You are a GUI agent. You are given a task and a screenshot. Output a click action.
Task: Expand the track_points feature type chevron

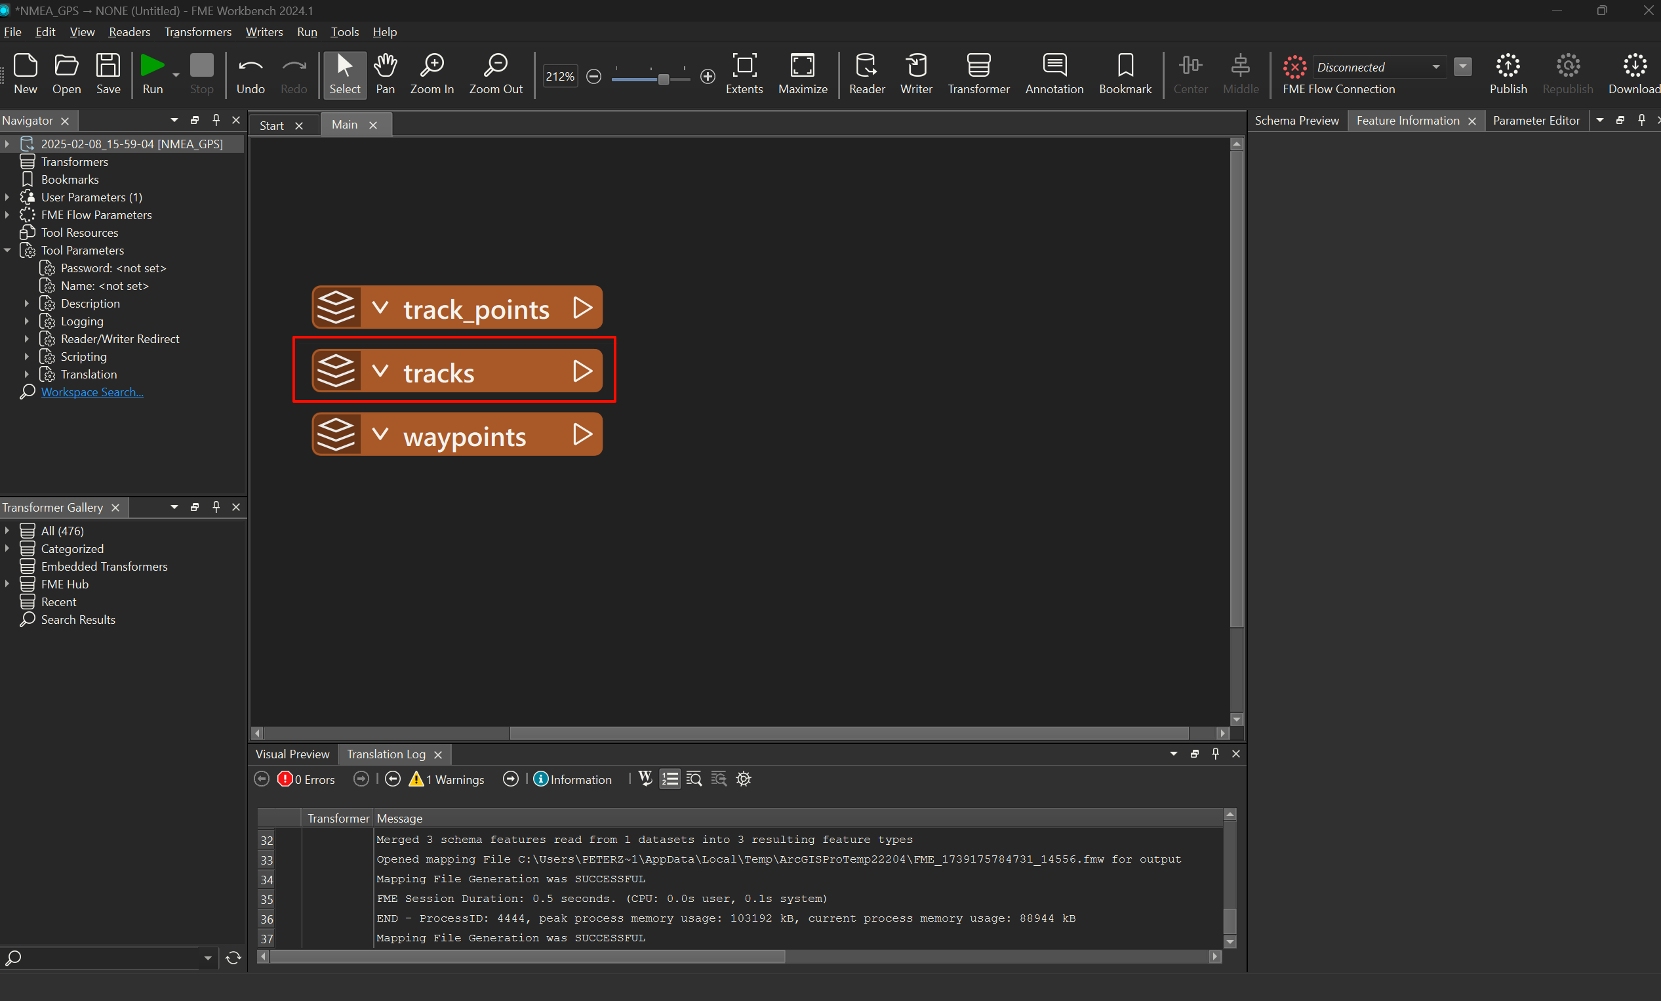pyautogui.click(x=380, y=308)
